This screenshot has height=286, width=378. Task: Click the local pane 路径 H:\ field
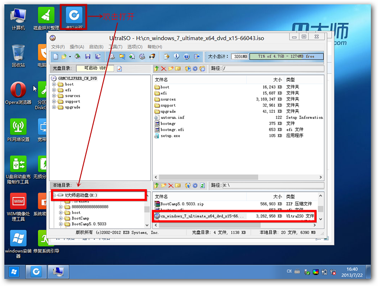(x=273, y=185)
